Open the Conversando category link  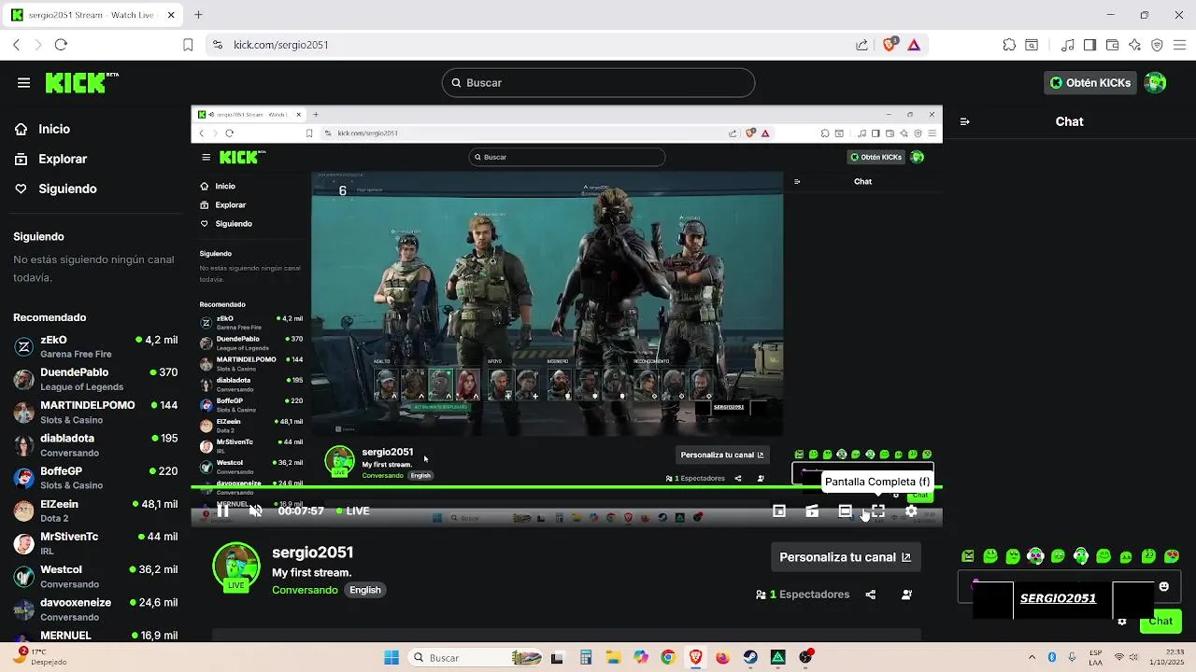[305, 590]
